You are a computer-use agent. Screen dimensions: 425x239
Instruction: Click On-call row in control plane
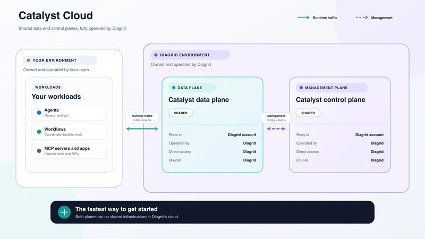(x=340, y=160)
